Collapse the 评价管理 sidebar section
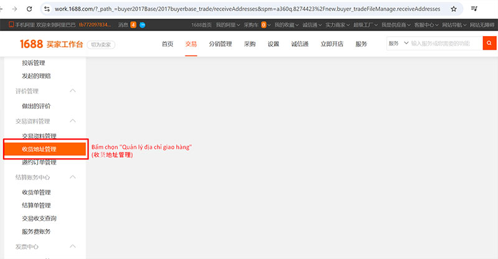Image resolution: width=498 pixels, height=259 pixels. coord(73,92)
